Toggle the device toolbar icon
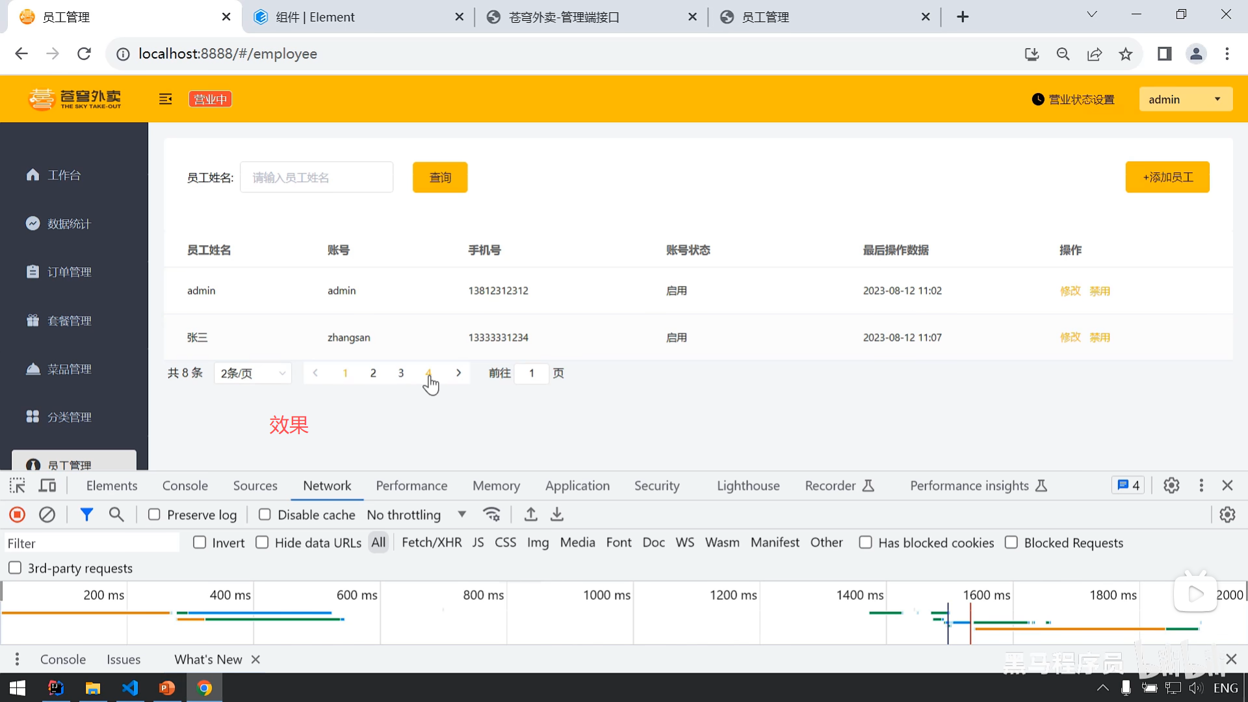The width and height of the screenshot is (1248, 702). (x=47, y=486)
